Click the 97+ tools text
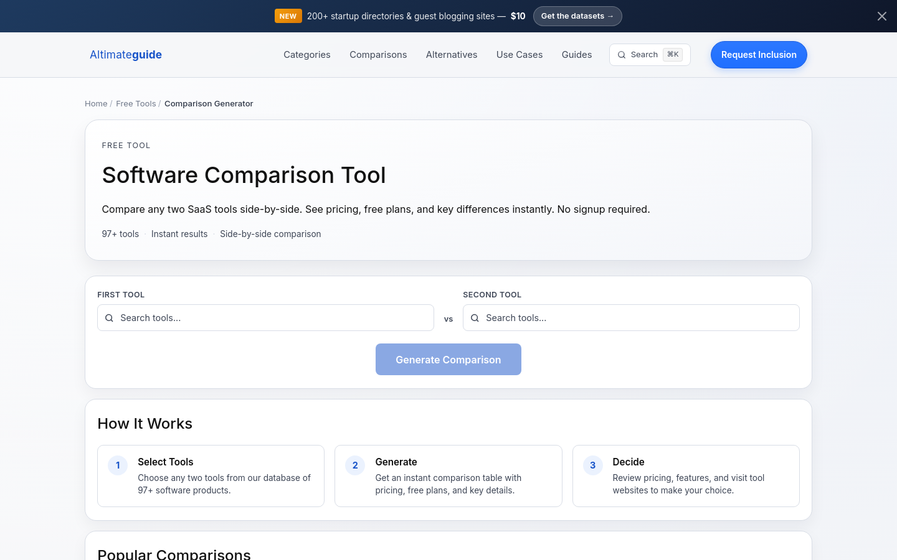The height and width of the screenshot is (560, 897). pyautogui.click(x=120, y=234)
